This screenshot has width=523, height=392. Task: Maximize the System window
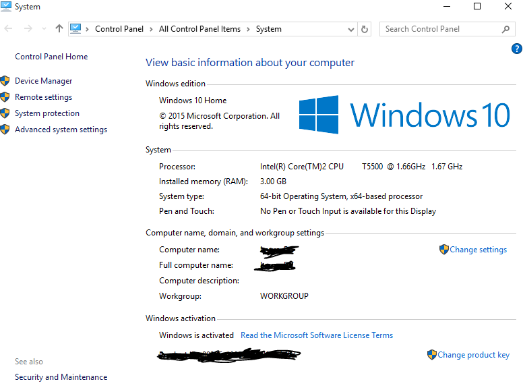coord(477,6)
